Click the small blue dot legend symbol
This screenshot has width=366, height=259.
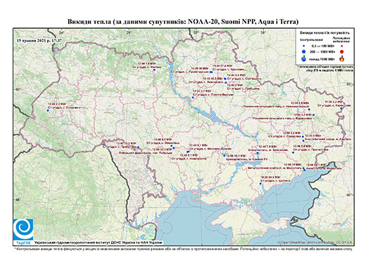pos(303,46)
